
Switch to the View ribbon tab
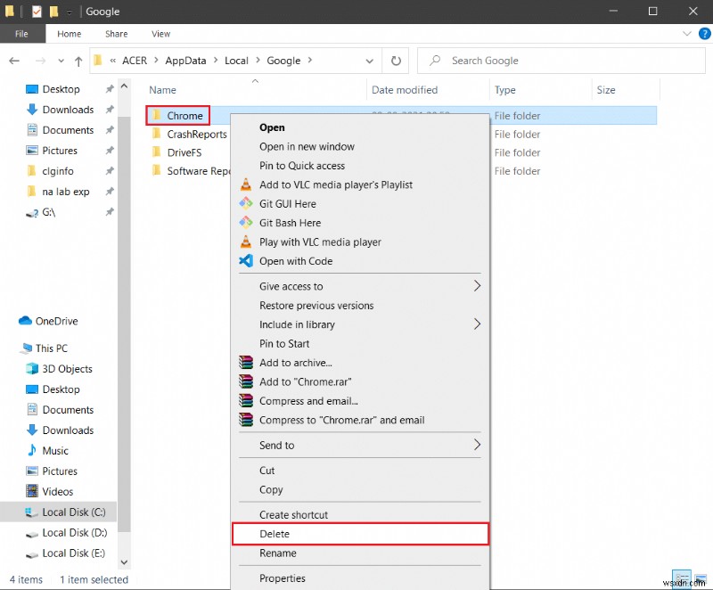pyautogui.click(x=160, y=34)
